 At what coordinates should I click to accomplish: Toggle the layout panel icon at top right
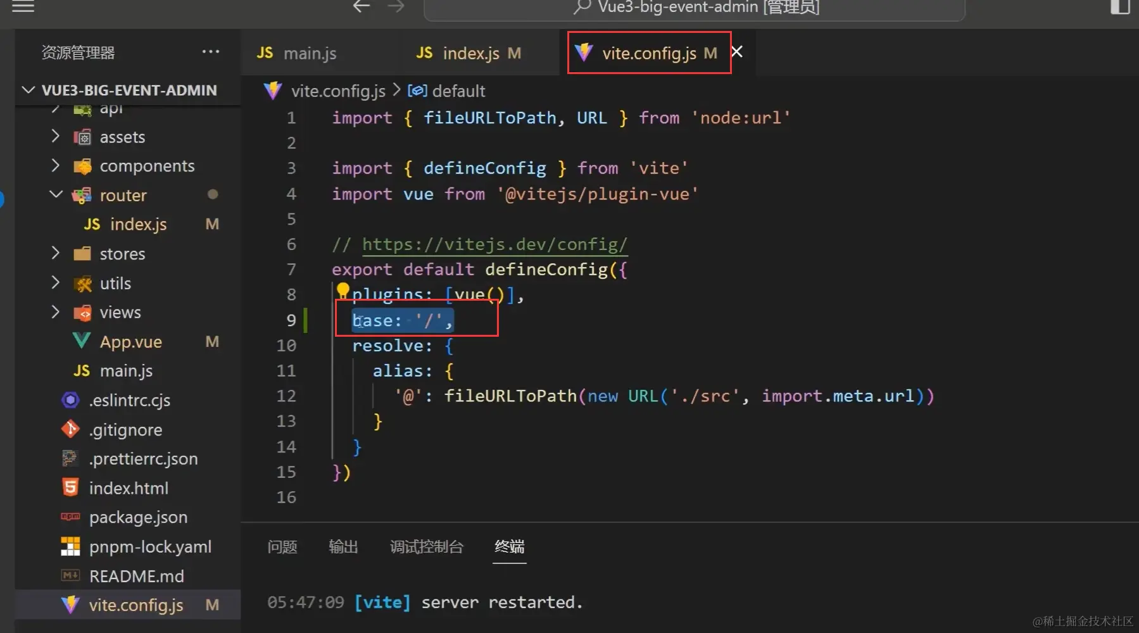[x=1120, y=6]
